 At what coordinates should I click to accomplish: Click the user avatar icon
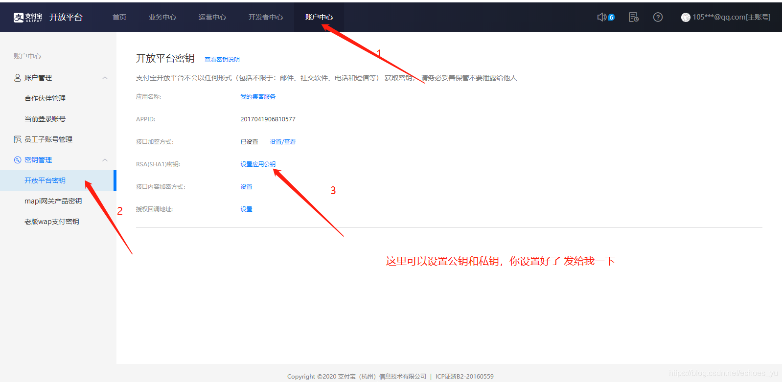coord(686,17)
